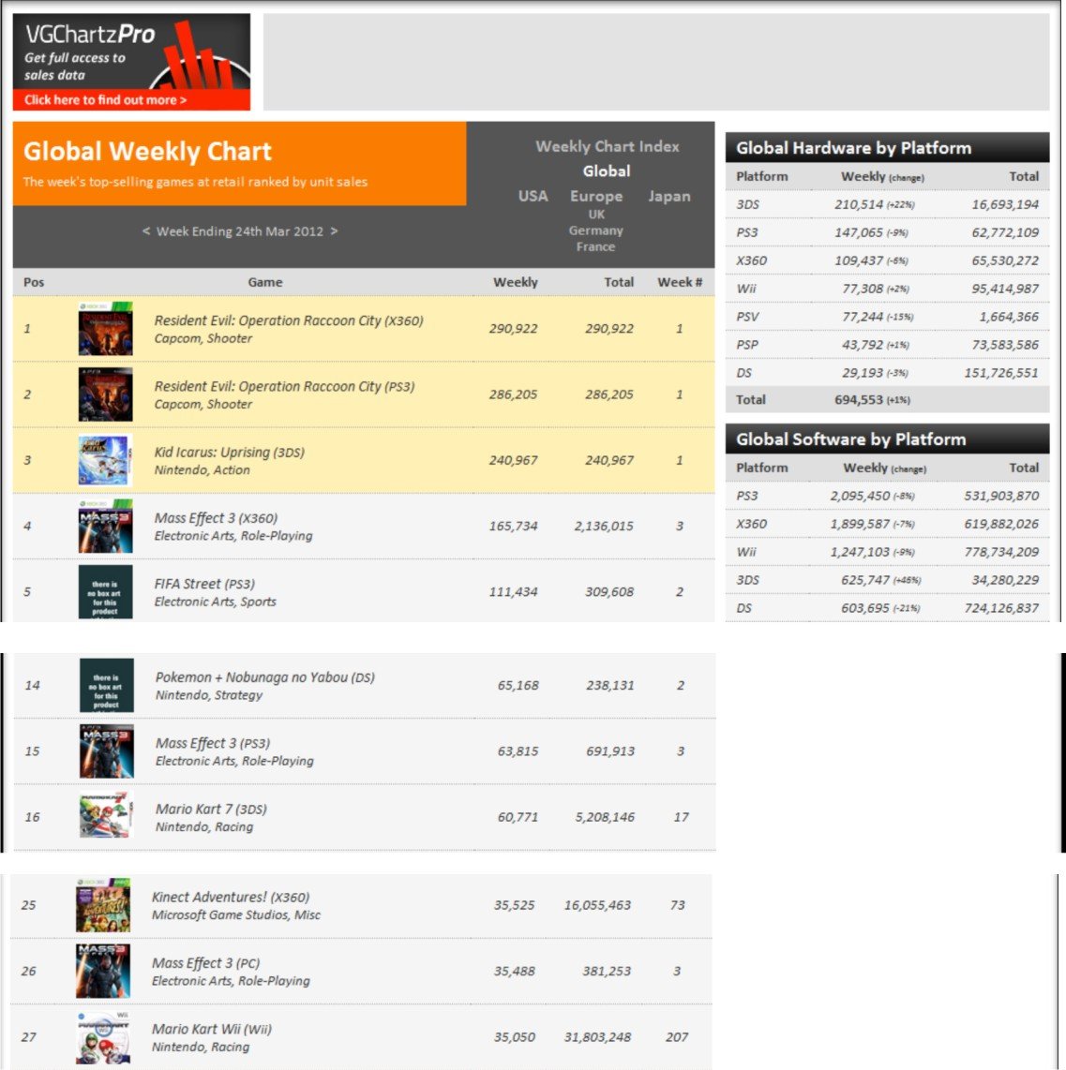Viewport: 1066px width, 1070px height.
Task: Open Mass Effect 3 (PC) title
Action: coord(205,963)
